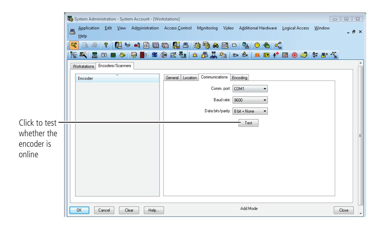Viewport: 383px width, 228px height.
Task: Click the fire alarm panel icon
Action: point(257,55)
